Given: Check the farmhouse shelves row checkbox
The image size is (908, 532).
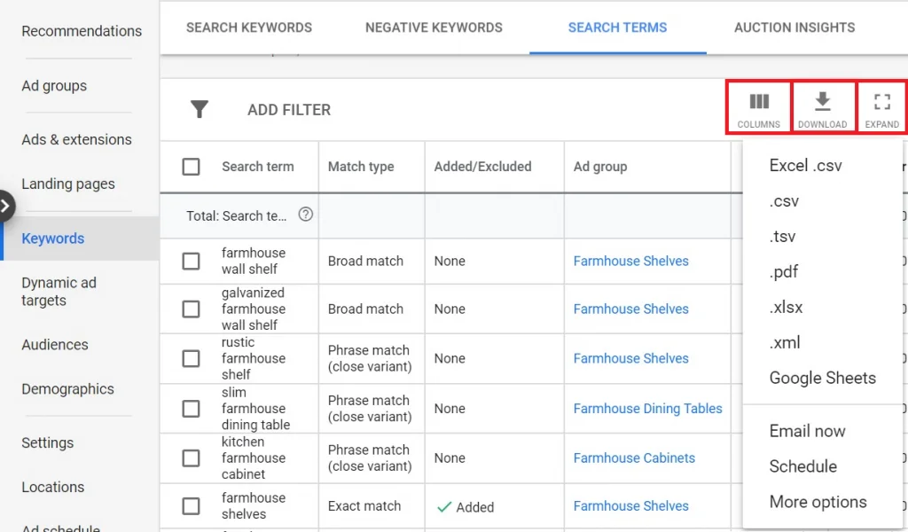Looking at the screenshot, I should (192, 506).
